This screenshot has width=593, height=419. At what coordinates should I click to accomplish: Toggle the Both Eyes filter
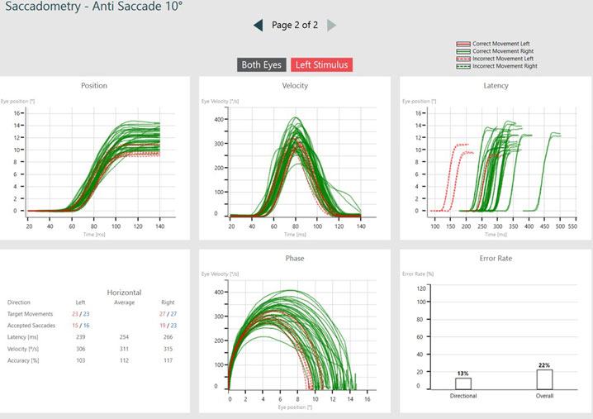pyautogui.click(x=262, y=64)
